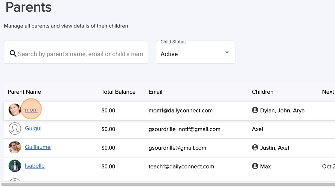Sort by Total Balance column header
Viewport: 335px width, 187px height.
pos(118,92)
